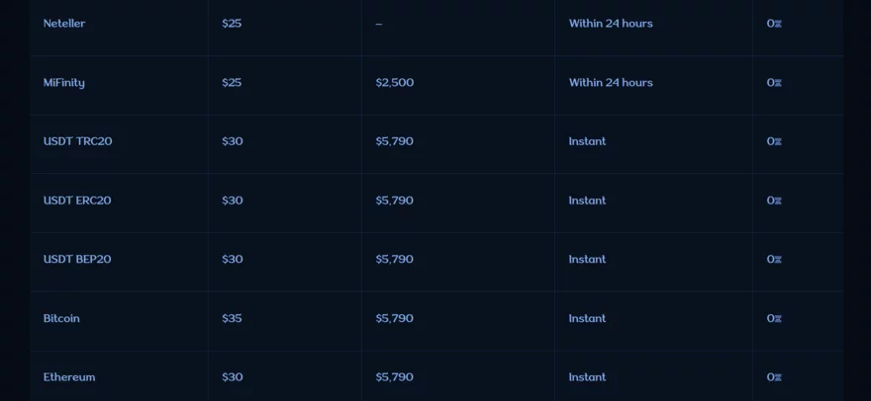Click the $35 minimum in Bitcoin row

pos(232,319)
